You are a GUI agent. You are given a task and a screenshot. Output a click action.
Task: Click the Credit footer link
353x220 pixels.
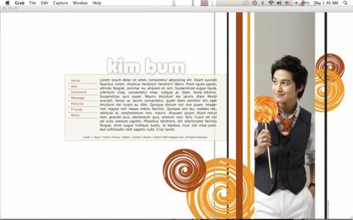[x=86, y=137]
